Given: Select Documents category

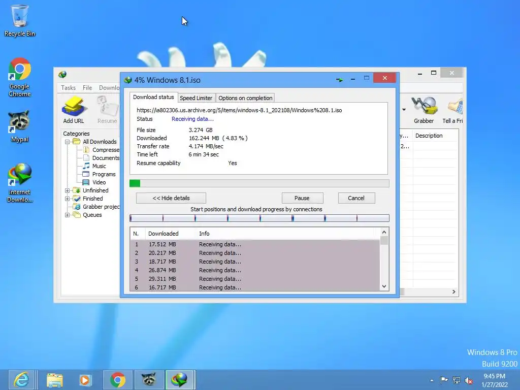Looking at the screenshot, I should pyautogui.click(x=101, y=158).
